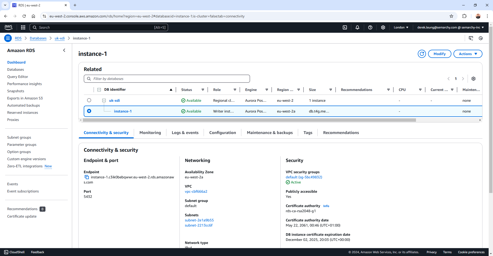This screenshot has height=256, width=493.
Task: Toggle the RDS side navigation hamburger
Action: (8, 38)
